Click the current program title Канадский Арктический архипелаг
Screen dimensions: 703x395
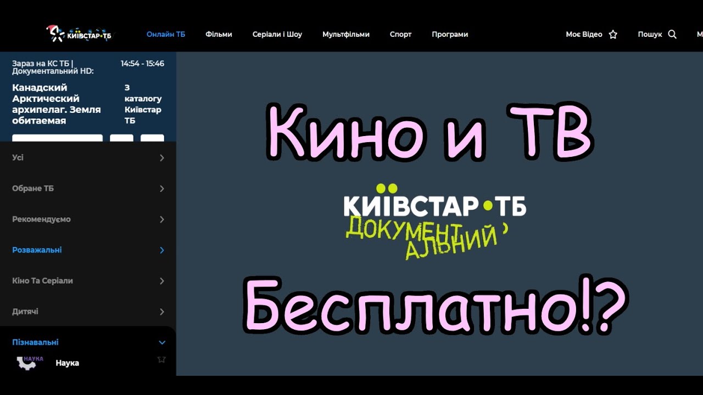point(57,104)
